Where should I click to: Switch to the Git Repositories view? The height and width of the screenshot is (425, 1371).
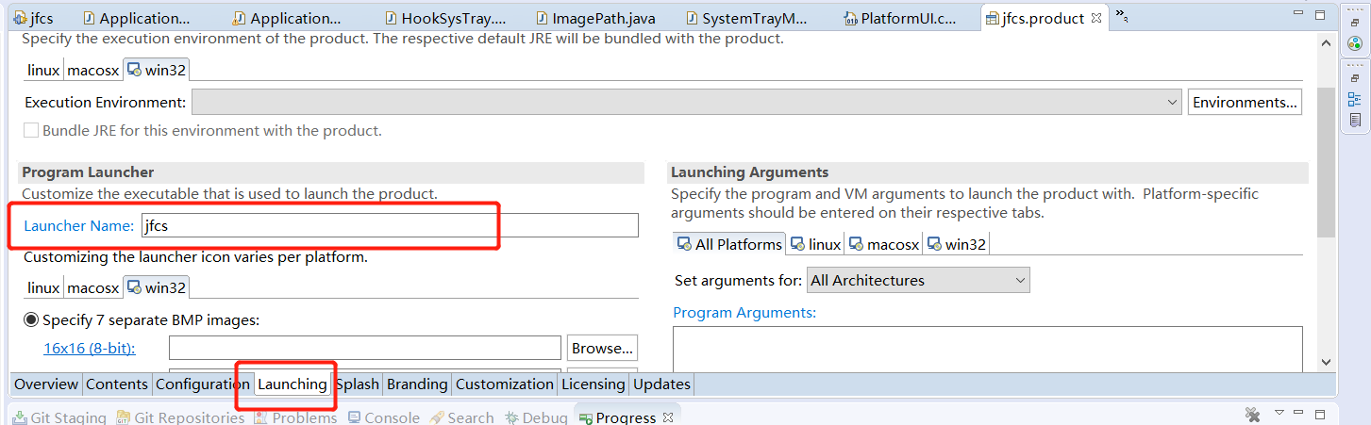[x=180, y=417]
